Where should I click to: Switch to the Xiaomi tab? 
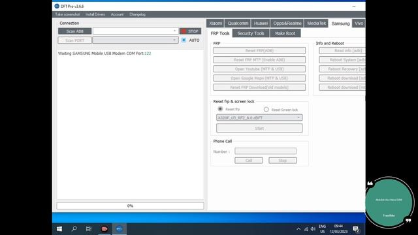pyautogui.click(x=216, y=23)
